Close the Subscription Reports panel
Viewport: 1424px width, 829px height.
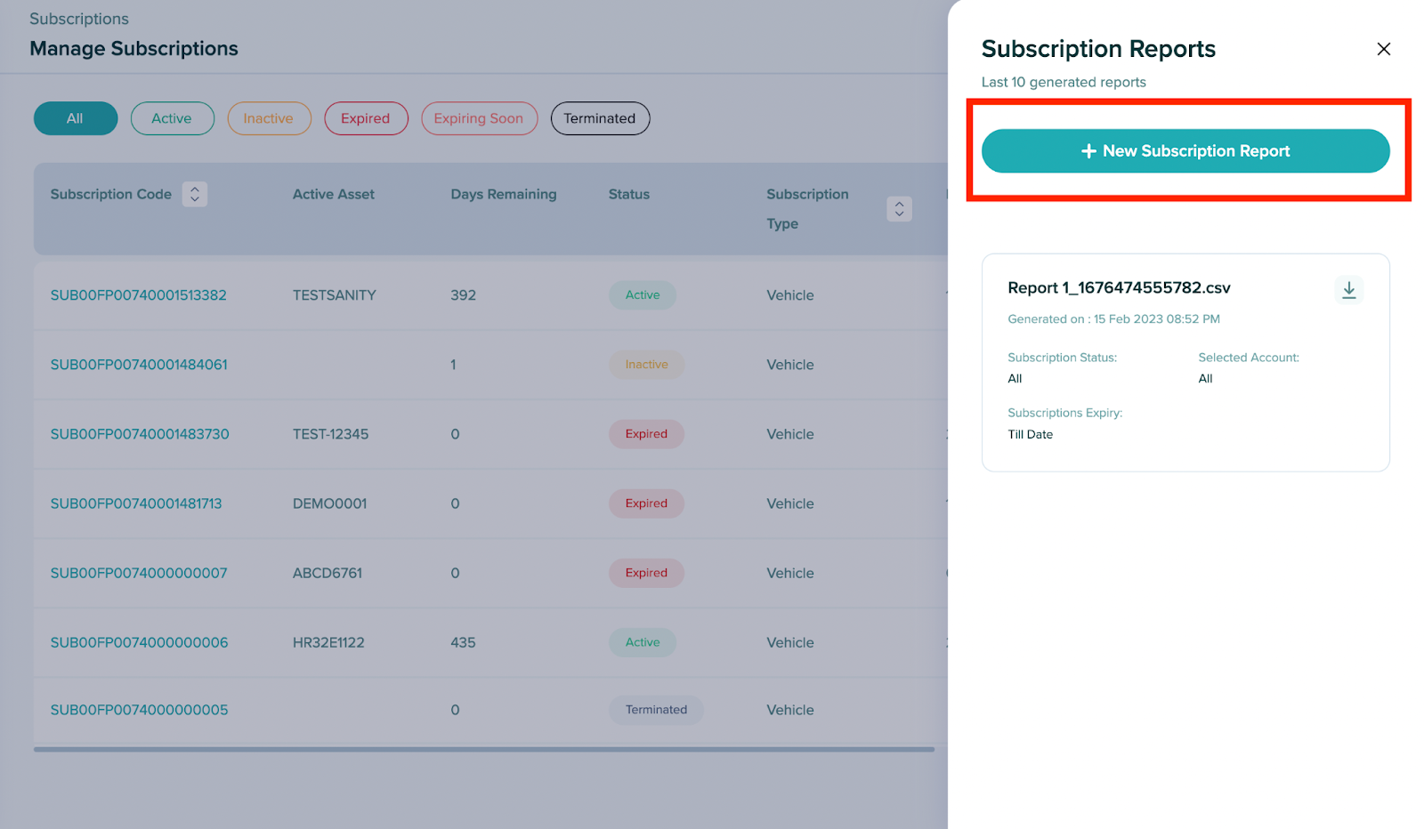1383,49
